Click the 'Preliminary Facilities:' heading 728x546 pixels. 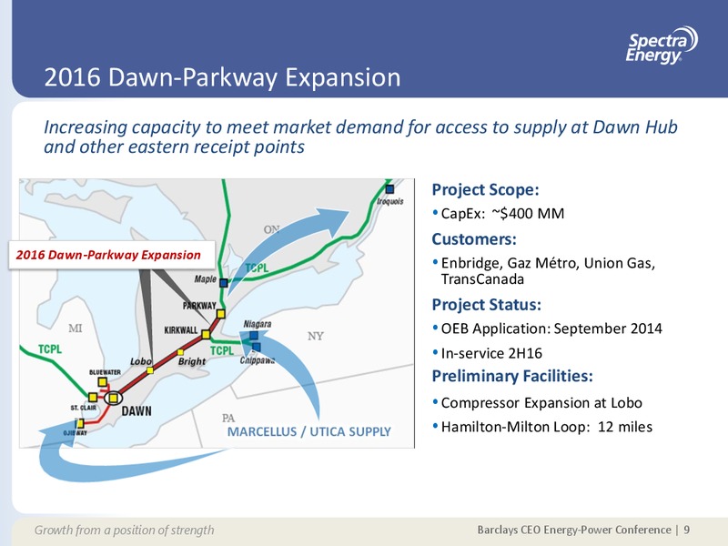[512, 376]
